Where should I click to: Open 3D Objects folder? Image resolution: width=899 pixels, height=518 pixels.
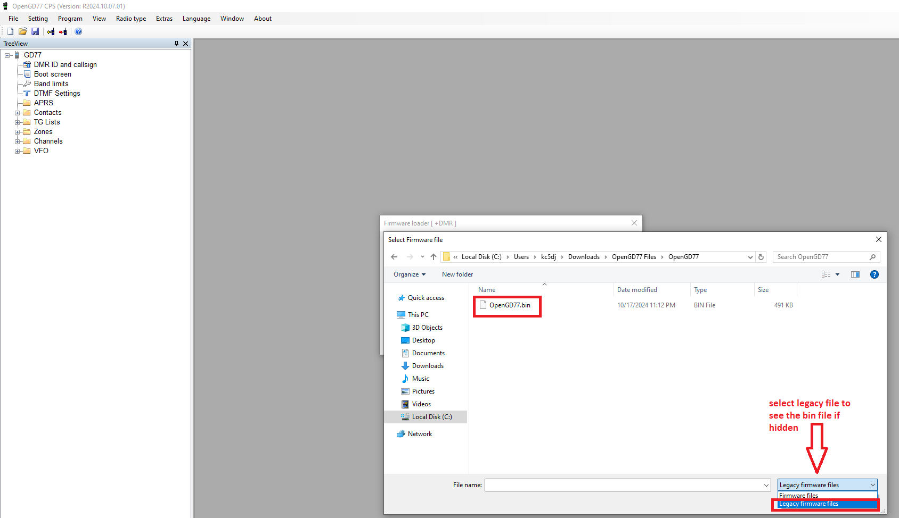coord(427,328)
